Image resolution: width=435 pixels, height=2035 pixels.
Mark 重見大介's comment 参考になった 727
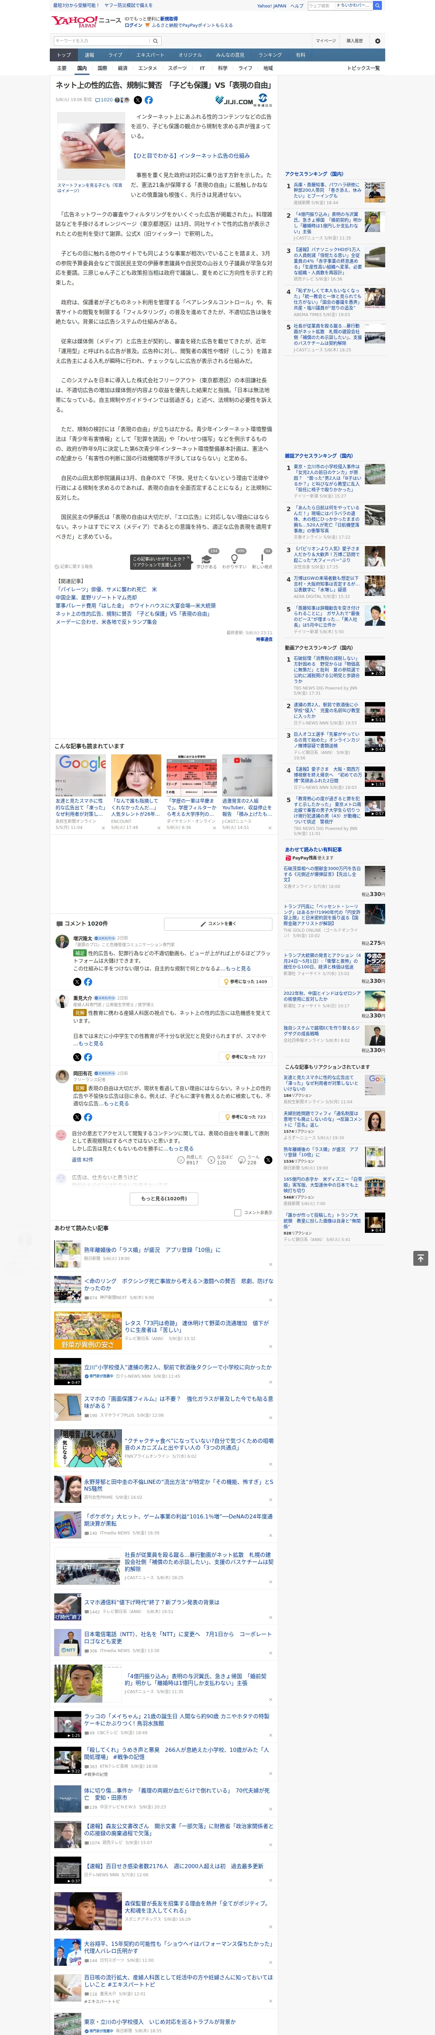click(246, 1057)
